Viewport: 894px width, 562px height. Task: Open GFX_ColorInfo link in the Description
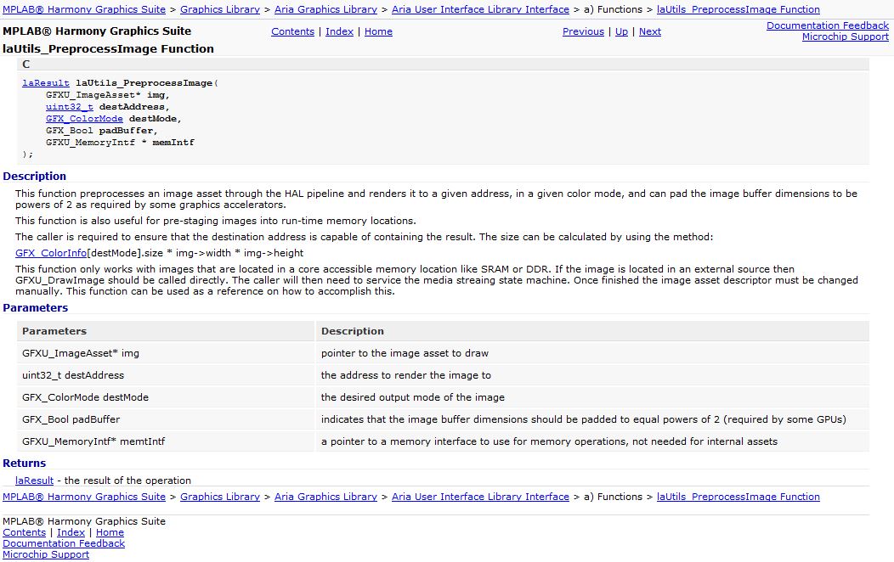[x=51, y=253]
